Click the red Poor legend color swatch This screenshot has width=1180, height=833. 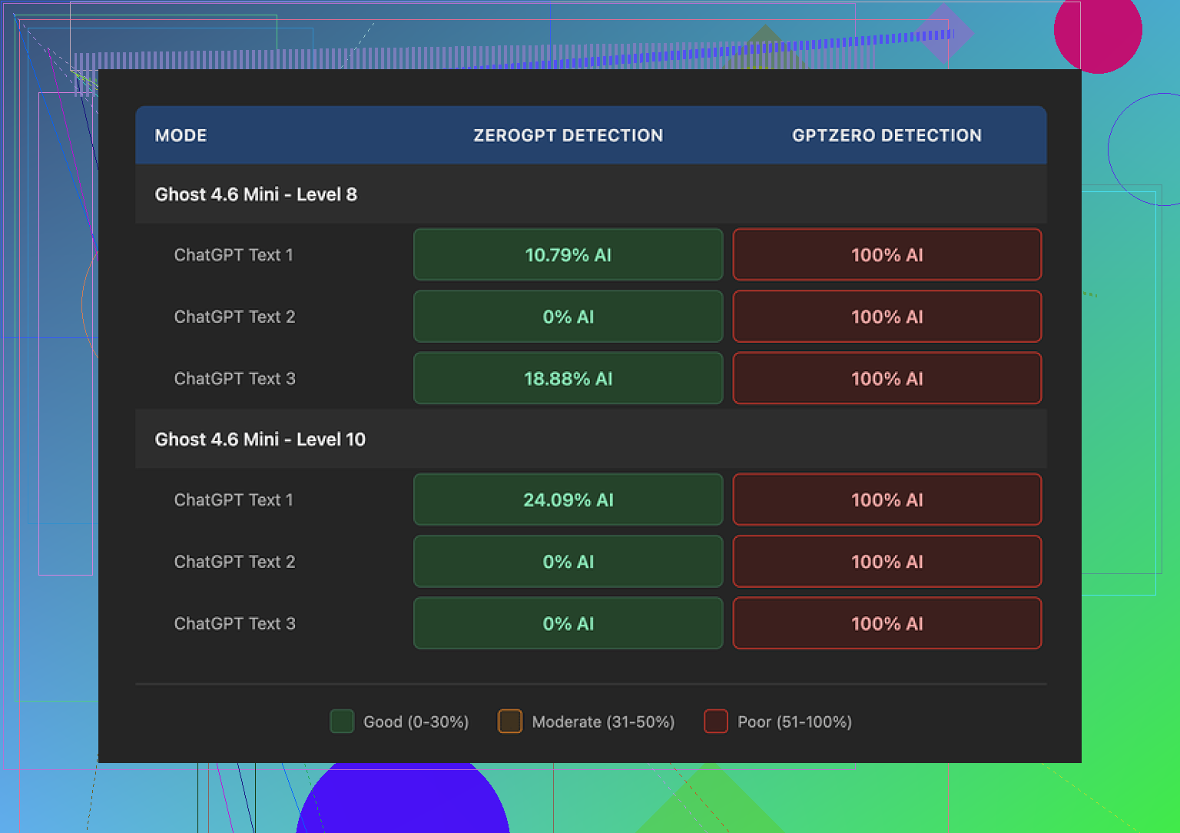click(715, 722)
